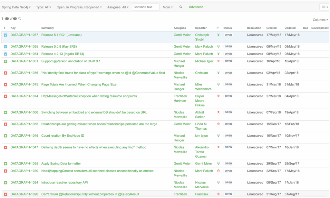
Task: Open reporter Abhijit Sarkar profile
Action: coord(200,115)
